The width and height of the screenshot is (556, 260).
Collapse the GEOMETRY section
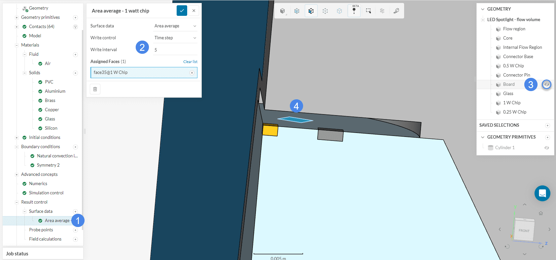pos(483,9)
